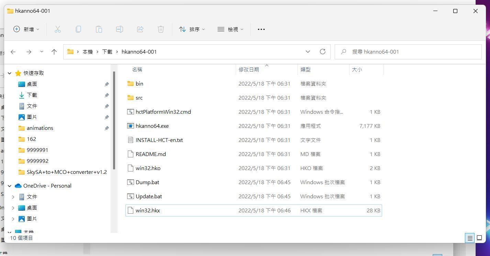
Task: Click the up-one-level navigation arrow
Action: (x=54, y=52)
